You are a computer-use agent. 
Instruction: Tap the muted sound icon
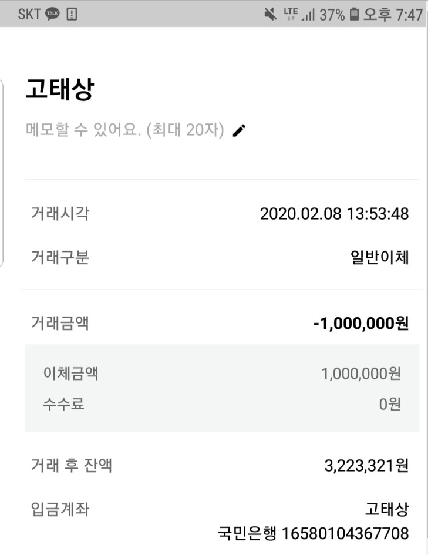coord(271,15)
